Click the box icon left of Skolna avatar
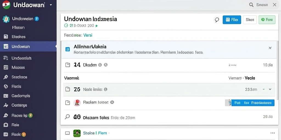Screen dimensions: 281x140 click(x=68, y=133)
